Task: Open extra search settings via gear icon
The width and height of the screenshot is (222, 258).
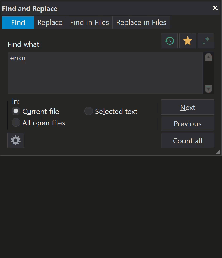Action: click(x=15, y=140)
